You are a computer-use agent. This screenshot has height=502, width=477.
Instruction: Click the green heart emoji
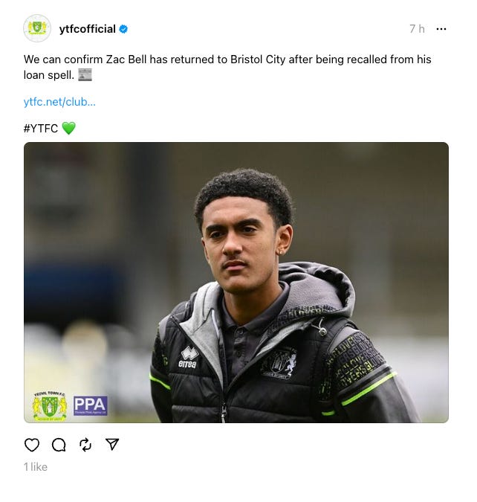pyautogui.click(x=69, y=128)
